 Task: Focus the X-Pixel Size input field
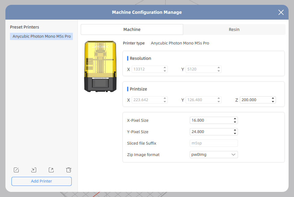211,120
